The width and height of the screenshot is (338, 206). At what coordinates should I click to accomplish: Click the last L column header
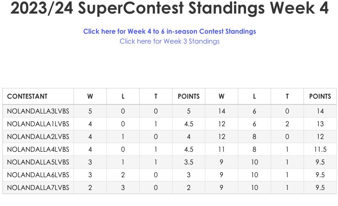tap(254, 96)
